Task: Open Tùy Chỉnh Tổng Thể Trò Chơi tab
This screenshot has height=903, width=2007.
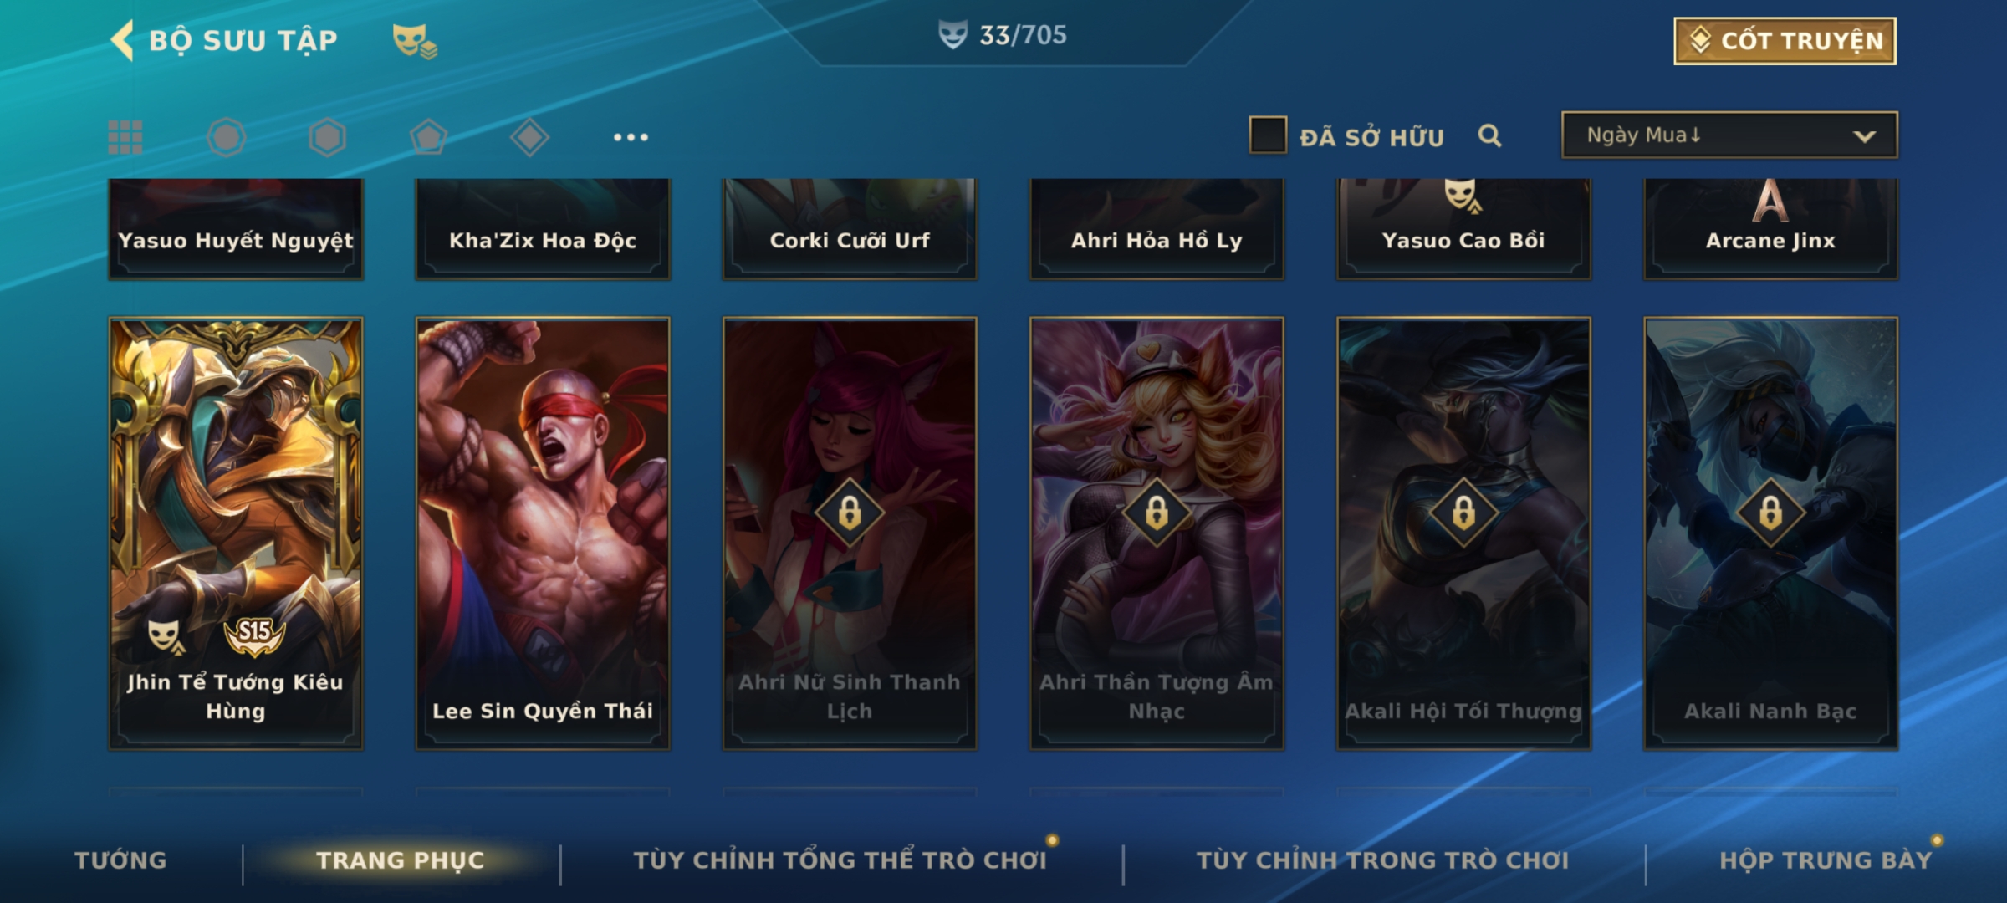Action: coord(840,860)
